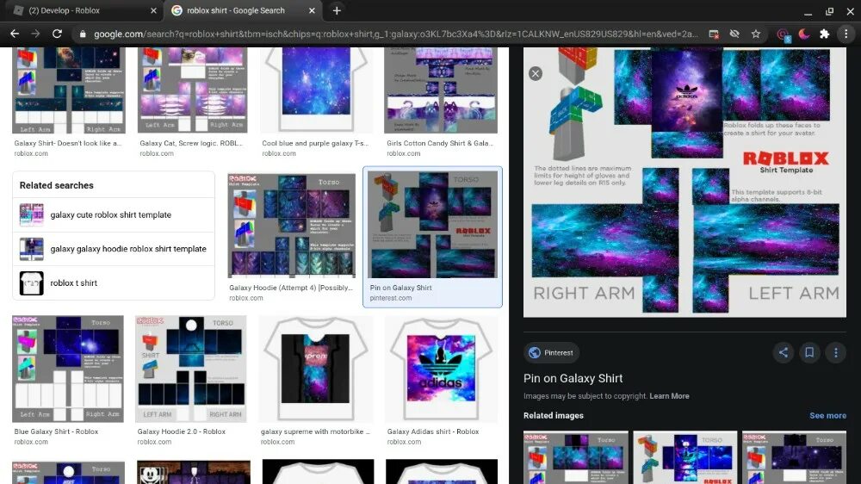
Task: Open Blue Galaxy Shirt - Roblox thumbnail
Action: point(68,369)
